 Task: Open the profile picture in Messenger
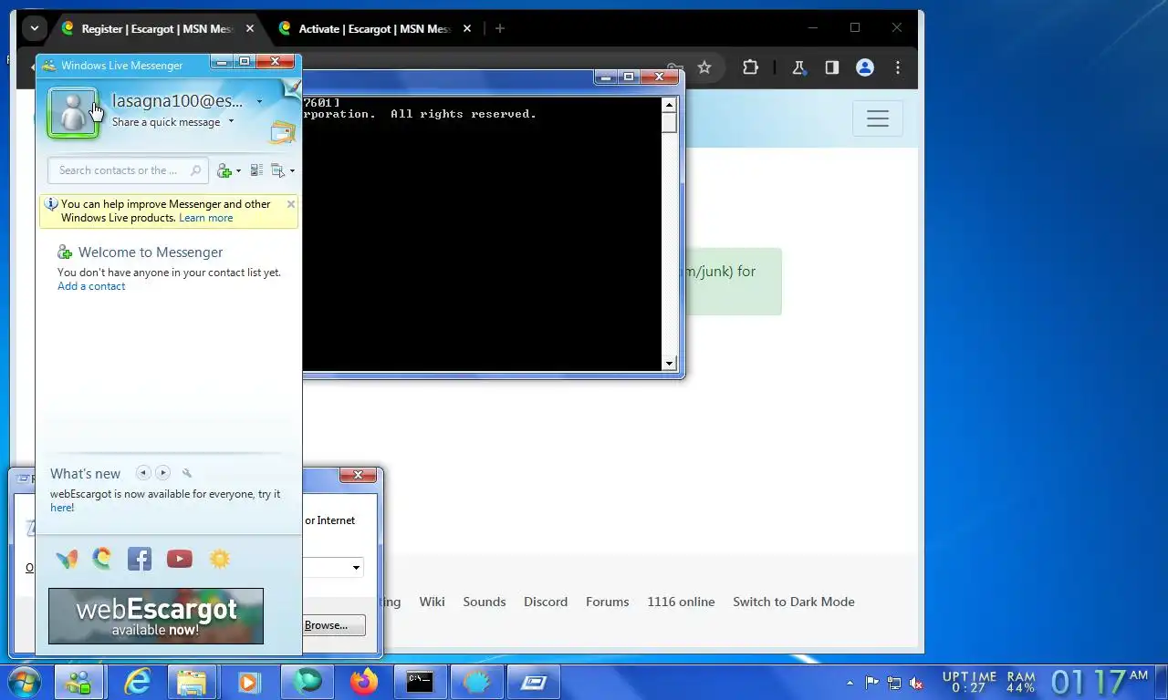point(73,113)
